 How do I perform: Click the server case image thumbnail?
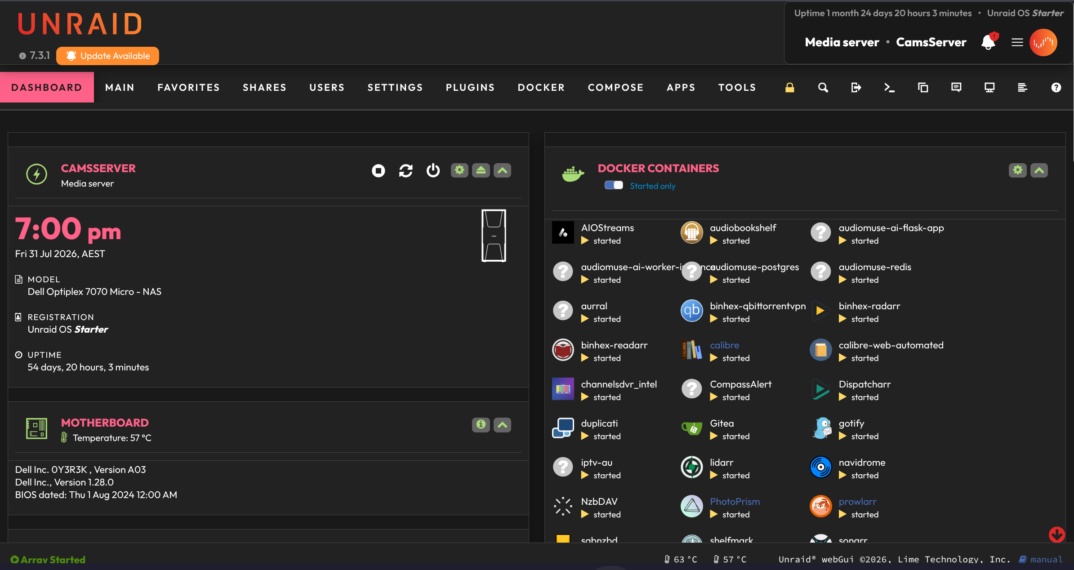494,235
